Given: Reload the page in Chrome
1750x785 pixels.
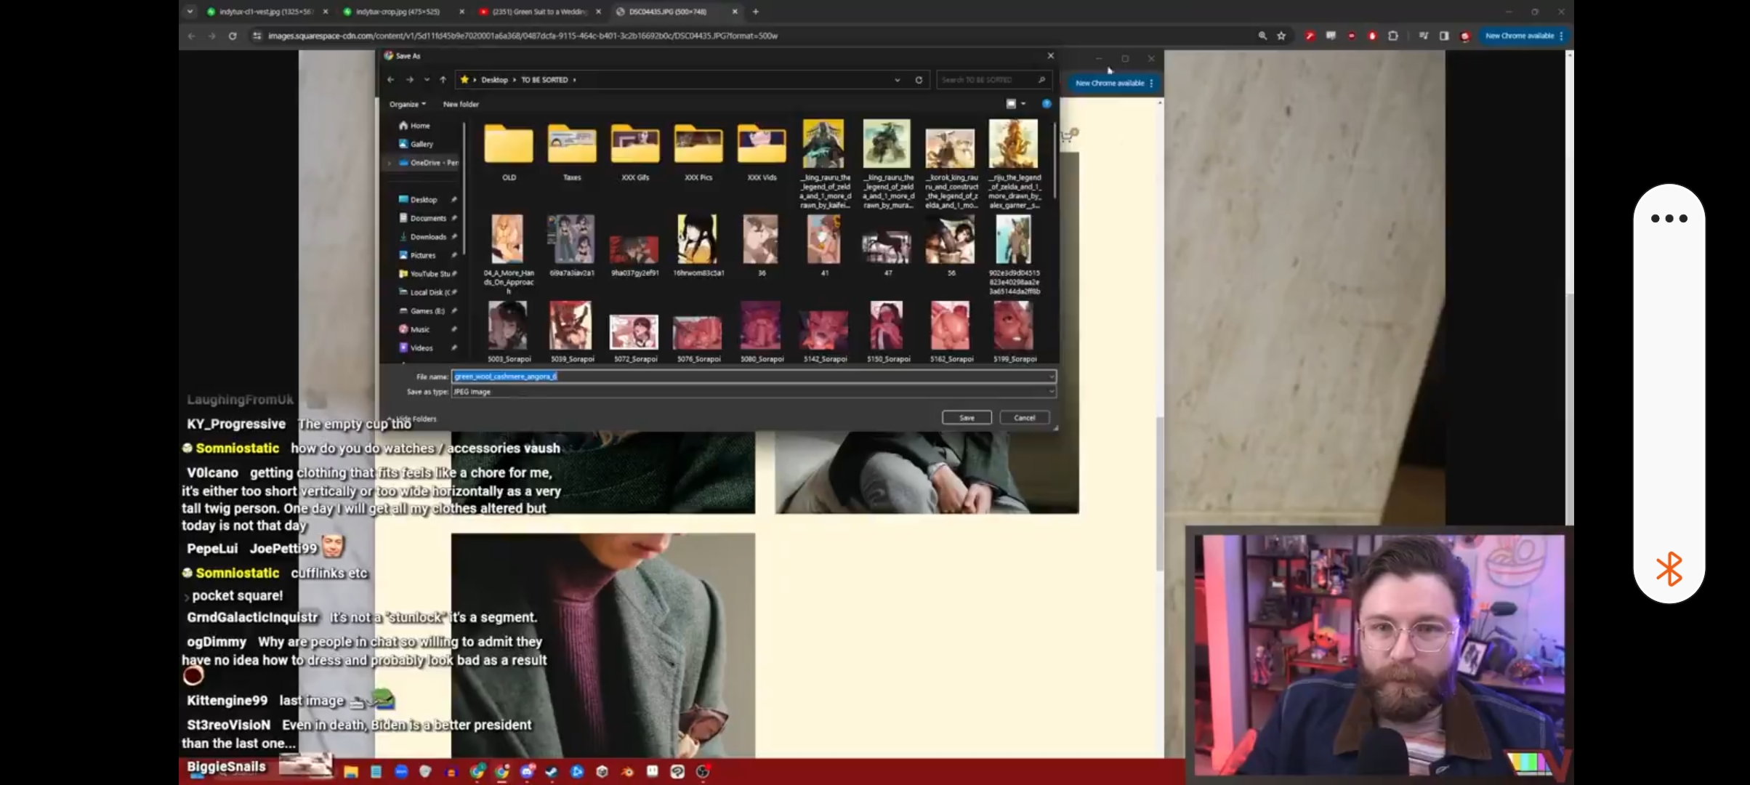Looking at the screenshot, I should [x=233, y=36].
